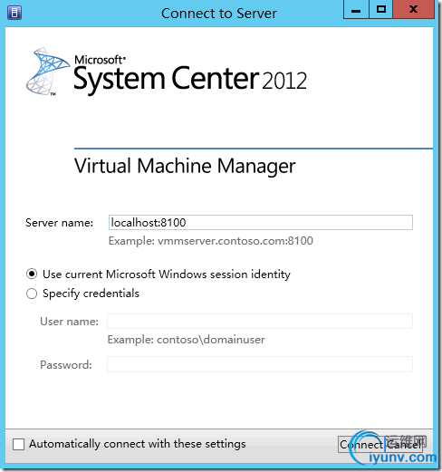Click the Example: contoso\domainuser hint text

187,340
